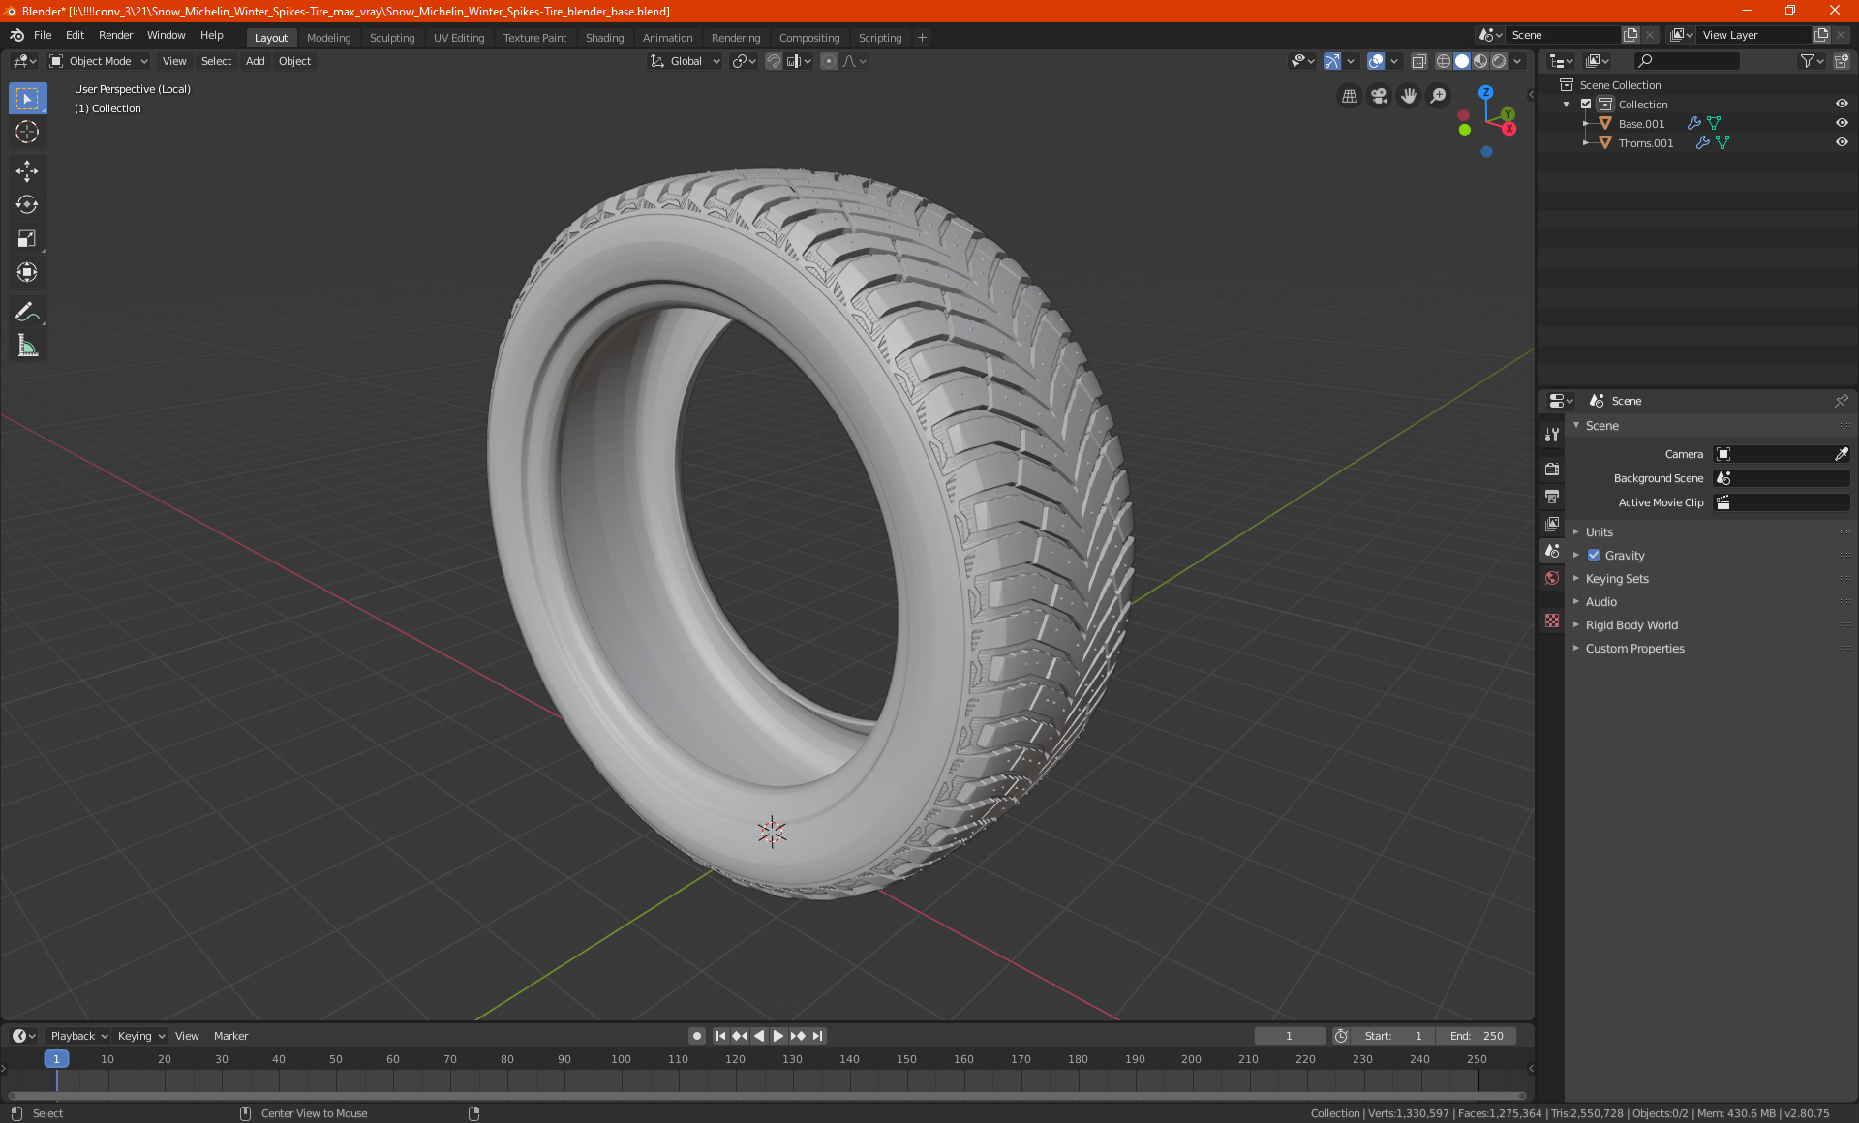1859x1123 pixels.
Task: Open the pivot point dropdown
Action: [744, 61]
